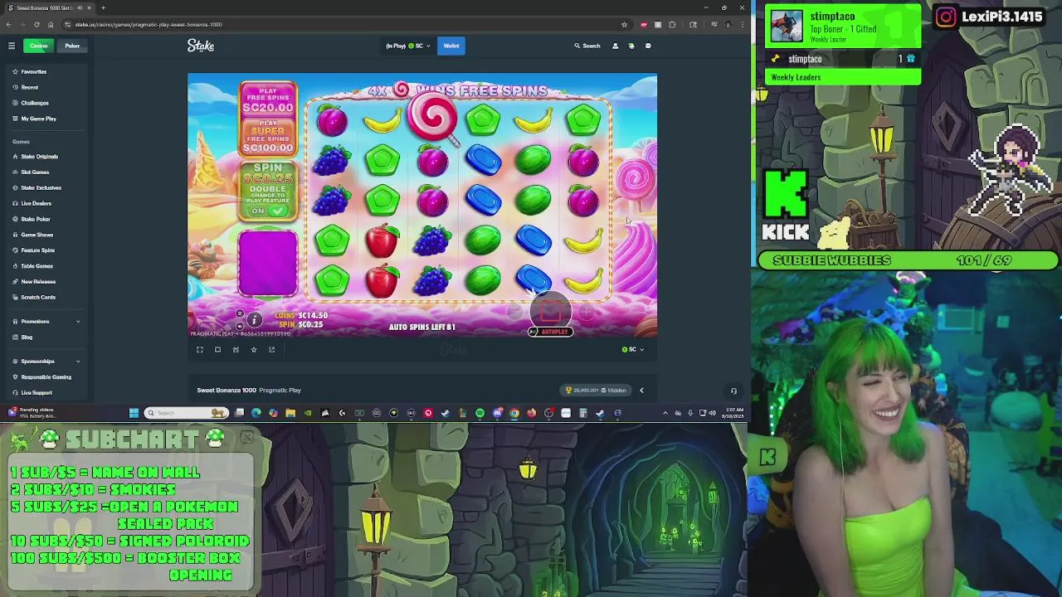
Task: Switch to the Poker tab
Action: (x=72, y=46)
